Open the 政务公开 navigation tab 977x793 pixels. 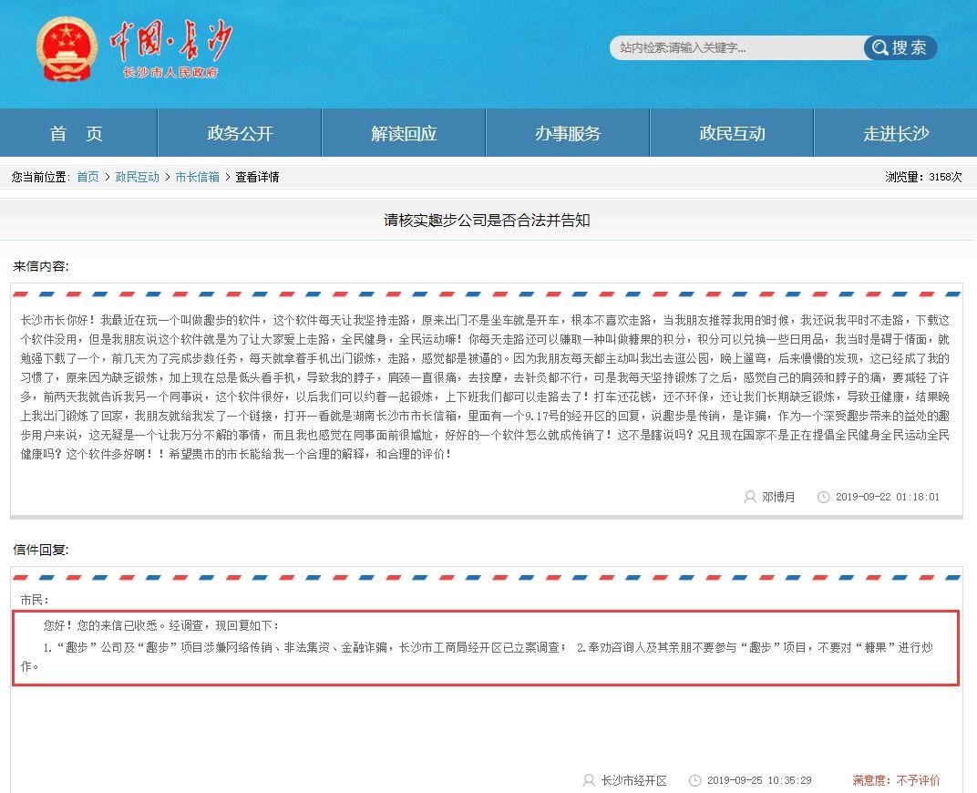[x=240, y=133]
